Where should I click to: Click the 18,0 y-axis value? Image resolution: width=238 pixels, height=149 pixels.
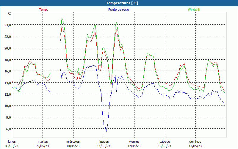coord(7,60)
